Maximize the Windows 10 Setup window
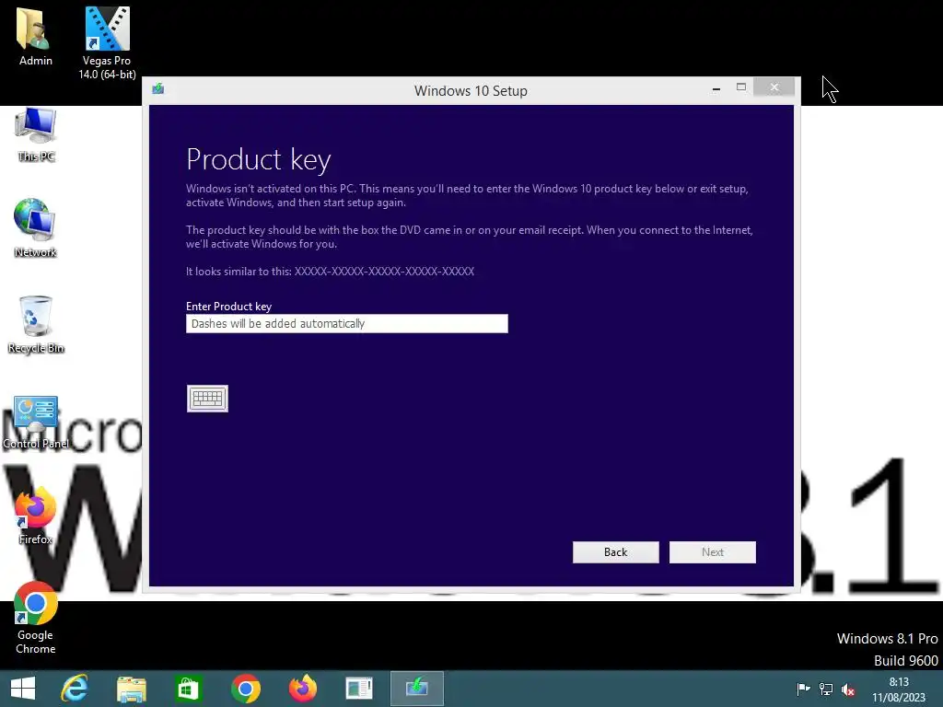 pos(741,87)
